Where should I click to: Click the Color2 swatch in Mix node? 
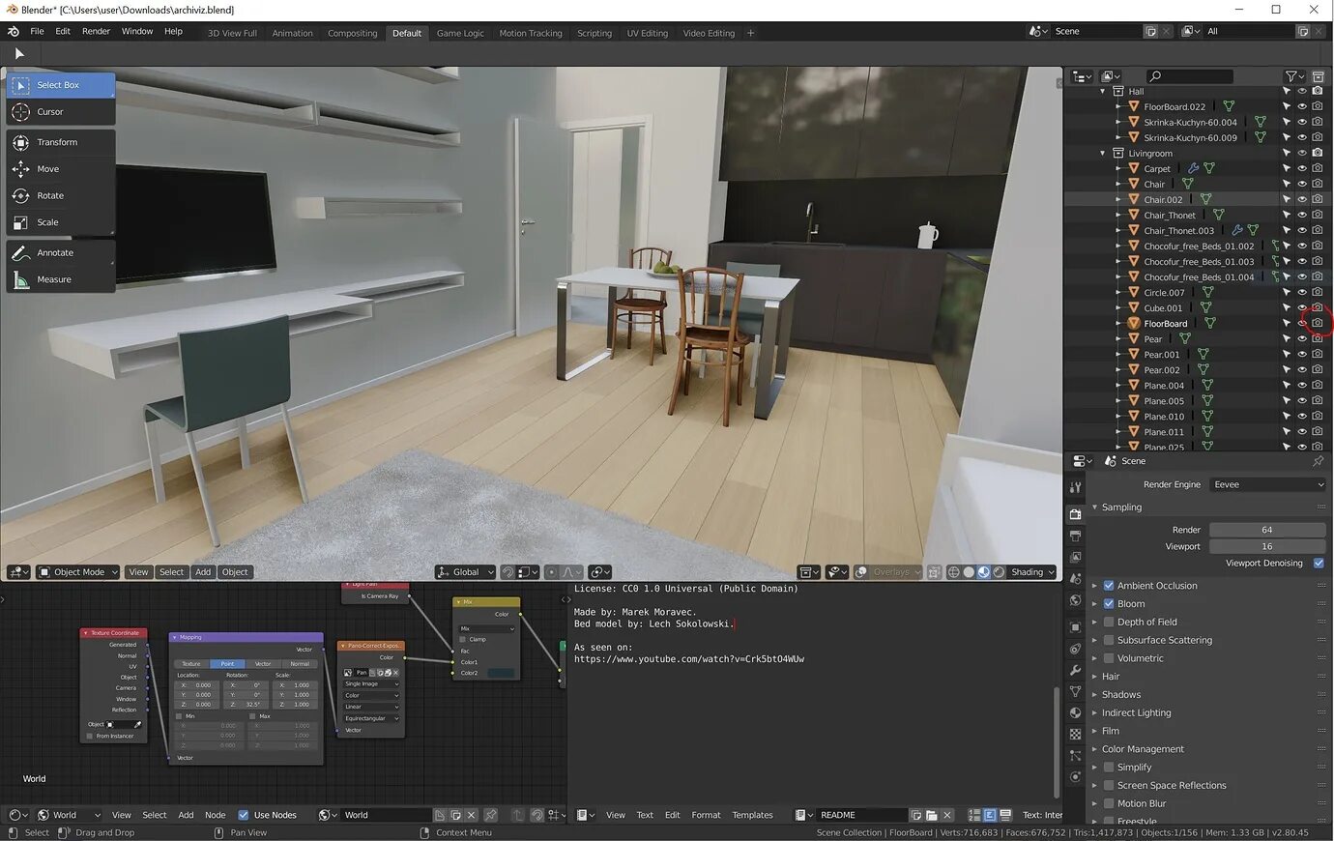point(501,673)
